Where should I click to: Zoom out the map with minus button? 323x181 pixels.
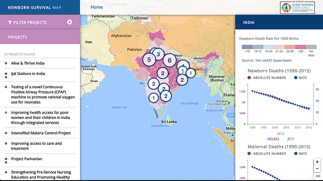click(x=317, y=169)
